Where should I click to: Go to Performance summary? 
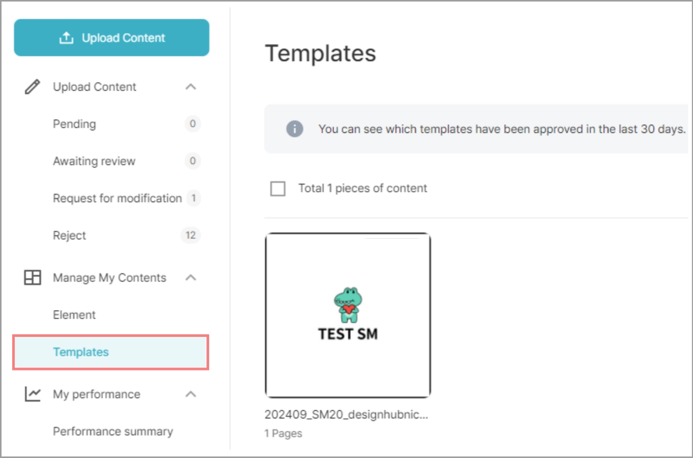113,432
